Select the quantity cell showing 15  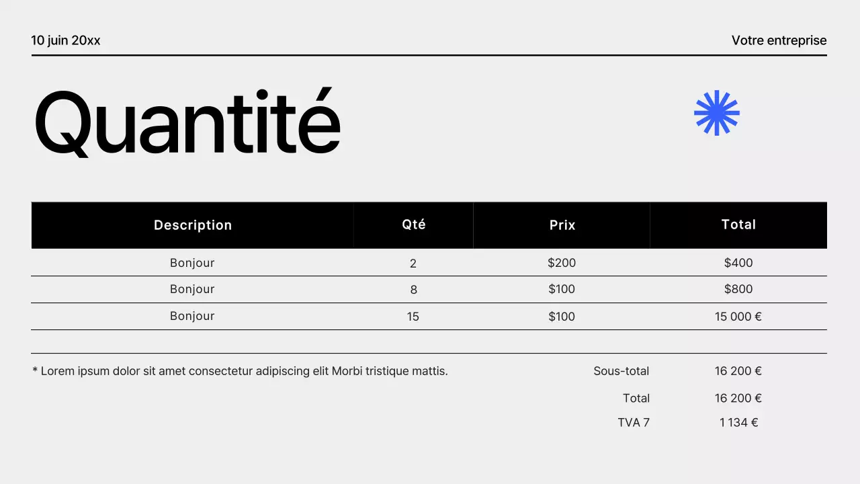click(x=413, y=317)
